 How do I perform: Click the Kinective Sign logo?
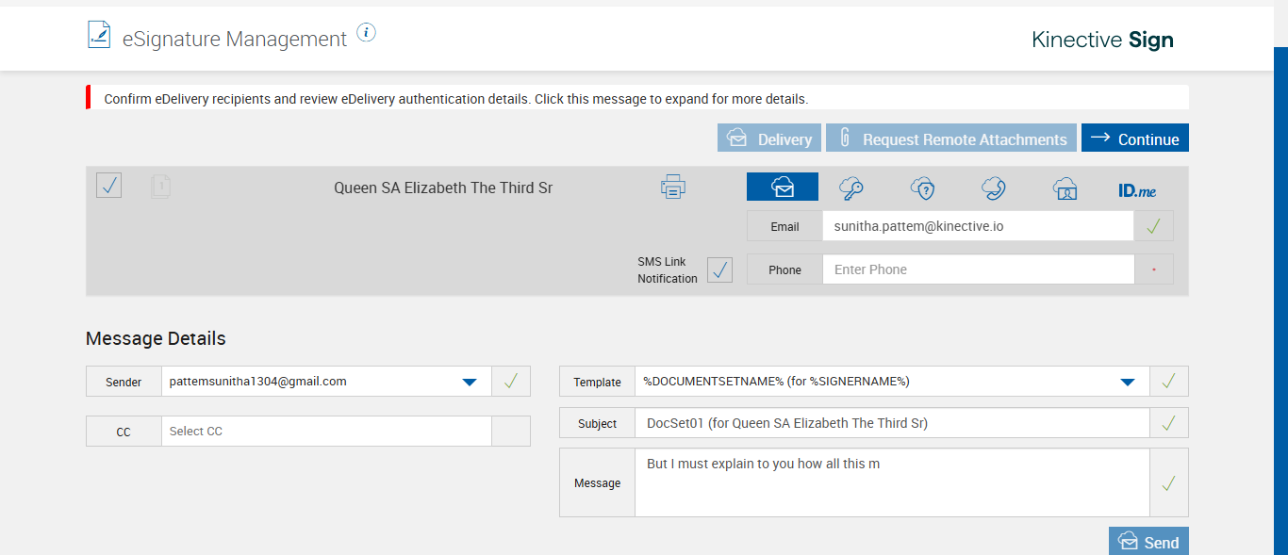pyautogui.click(x=1102, y=40)
